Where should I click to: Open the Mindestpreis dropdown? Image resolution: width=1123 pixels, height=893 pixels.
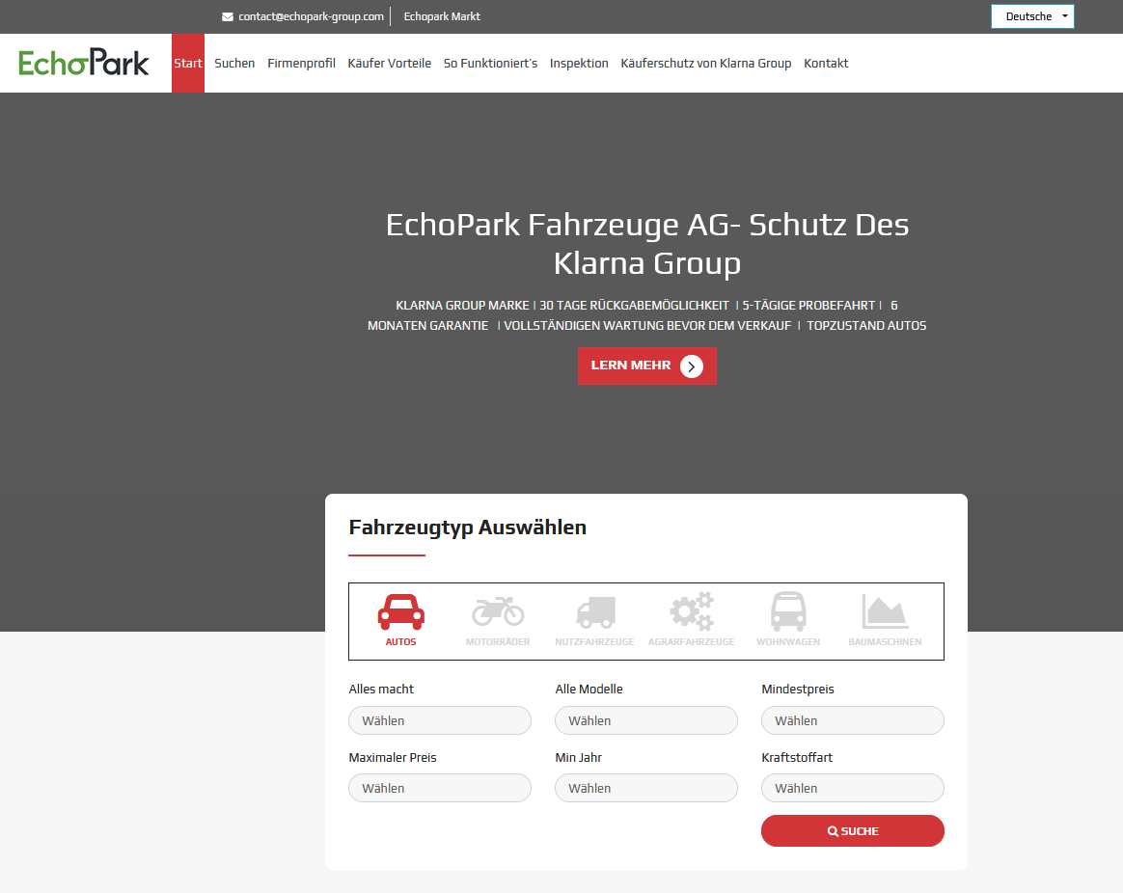click(x=852, y=720)
